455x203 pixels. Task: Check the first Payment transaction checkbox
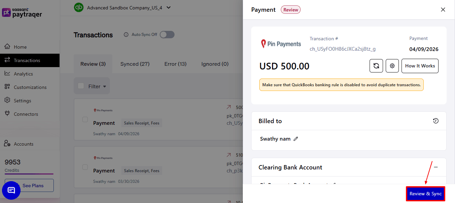tap(85, 120)
